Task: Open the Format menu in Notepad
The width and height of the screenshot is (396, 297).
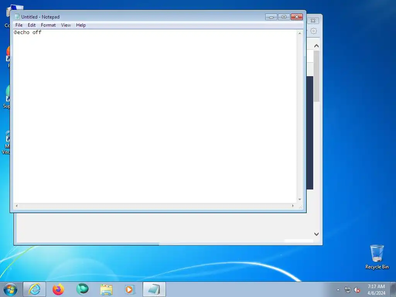Action: click(48, 25)
